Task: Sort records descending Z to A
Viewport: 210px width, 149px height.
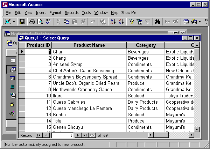Action: [x=121, y=22]
